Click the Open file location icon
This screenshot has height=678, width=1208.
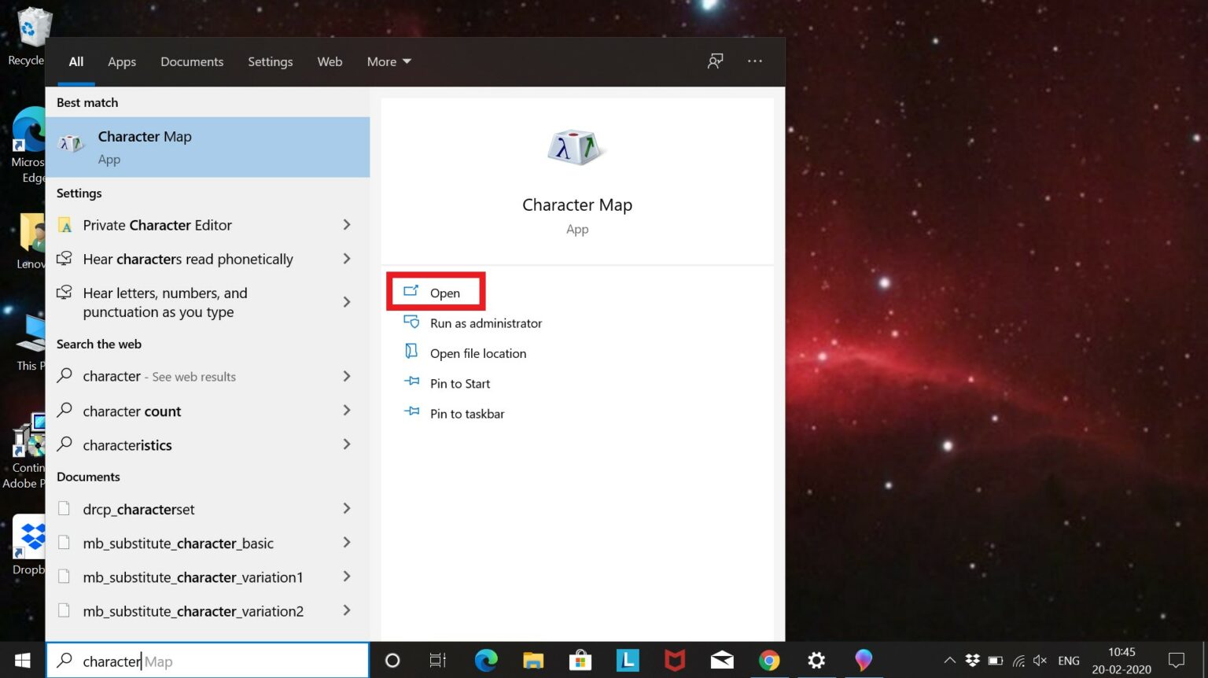[x=411, y=352]
